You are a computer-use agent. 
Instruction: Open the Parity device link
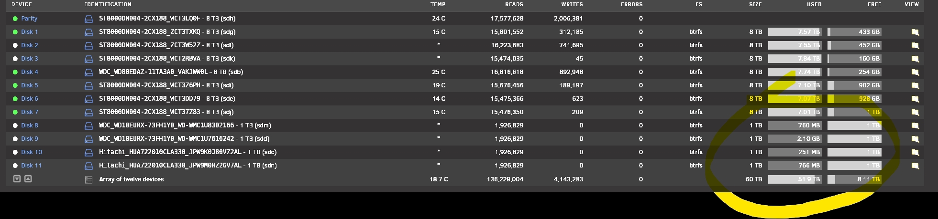coord(29,19)
